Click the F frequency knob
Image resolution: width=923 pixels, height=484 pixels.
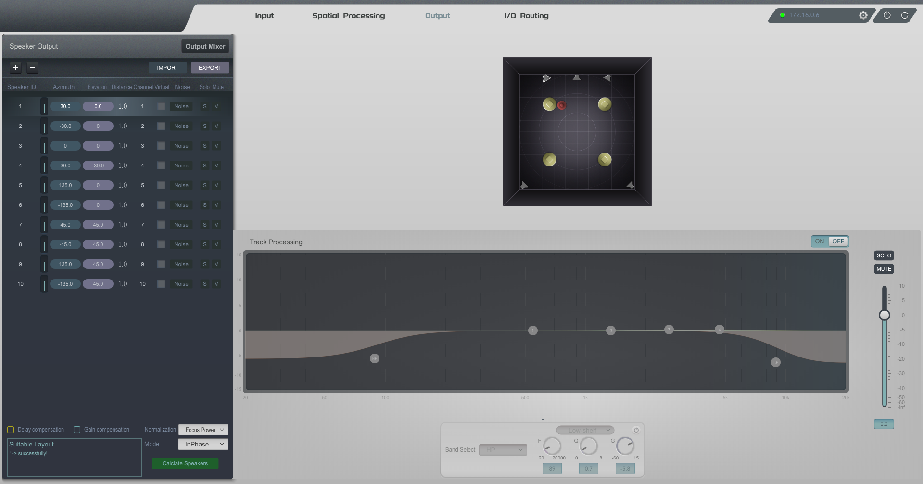point(552,446)
